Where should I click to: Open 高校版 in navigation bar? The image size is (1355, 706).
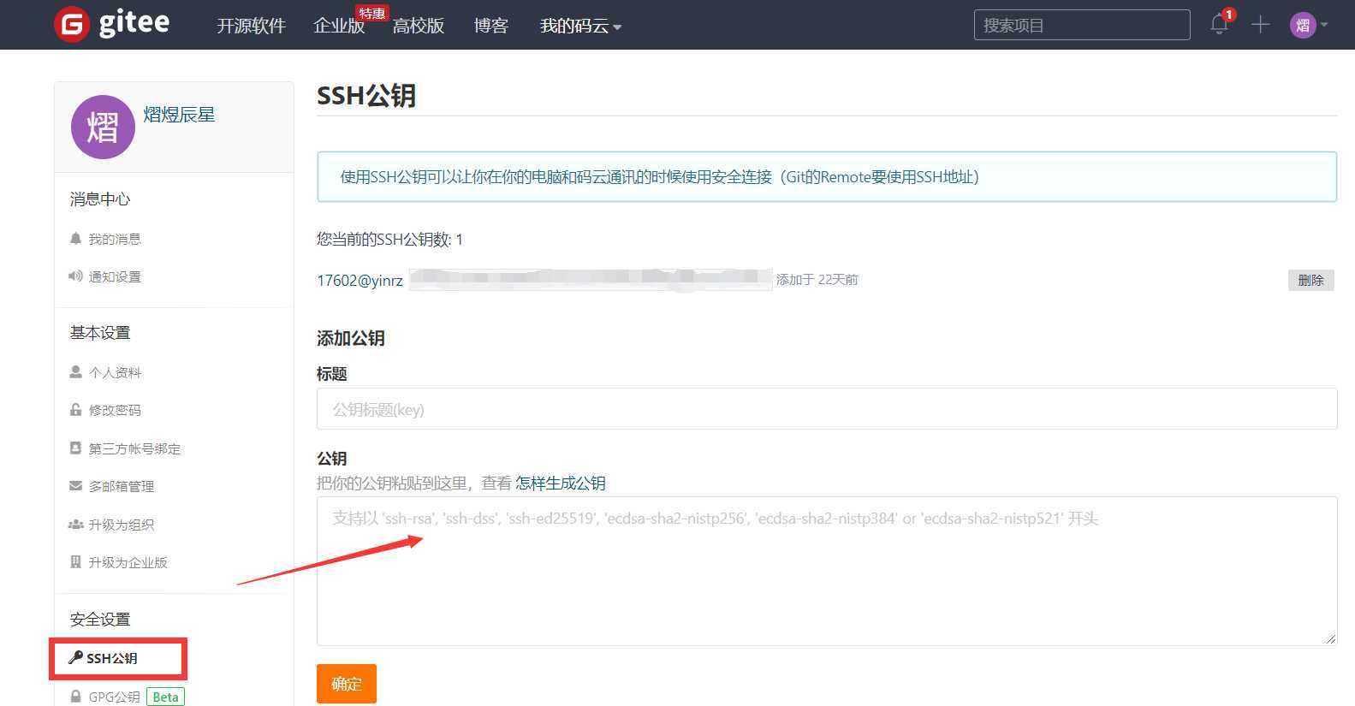point(419,26)
